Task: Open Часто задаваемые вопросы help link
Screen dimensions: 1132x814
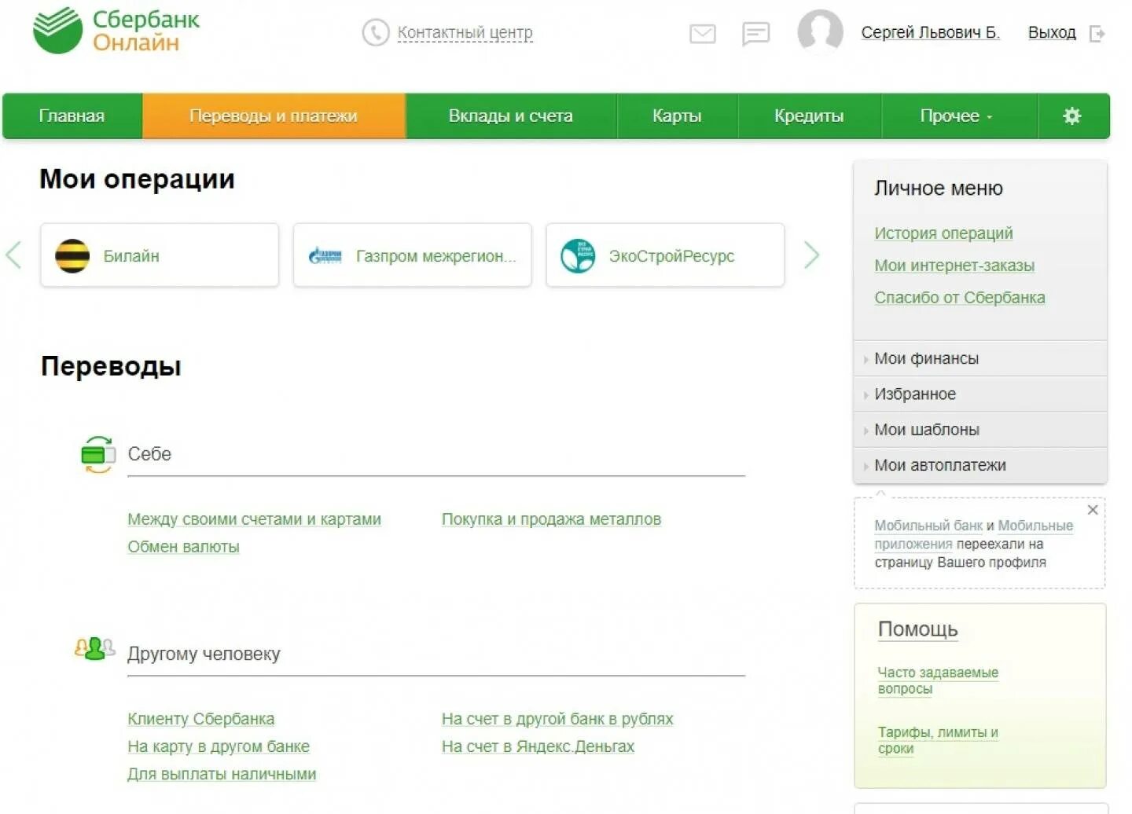Action: point(938,680)
